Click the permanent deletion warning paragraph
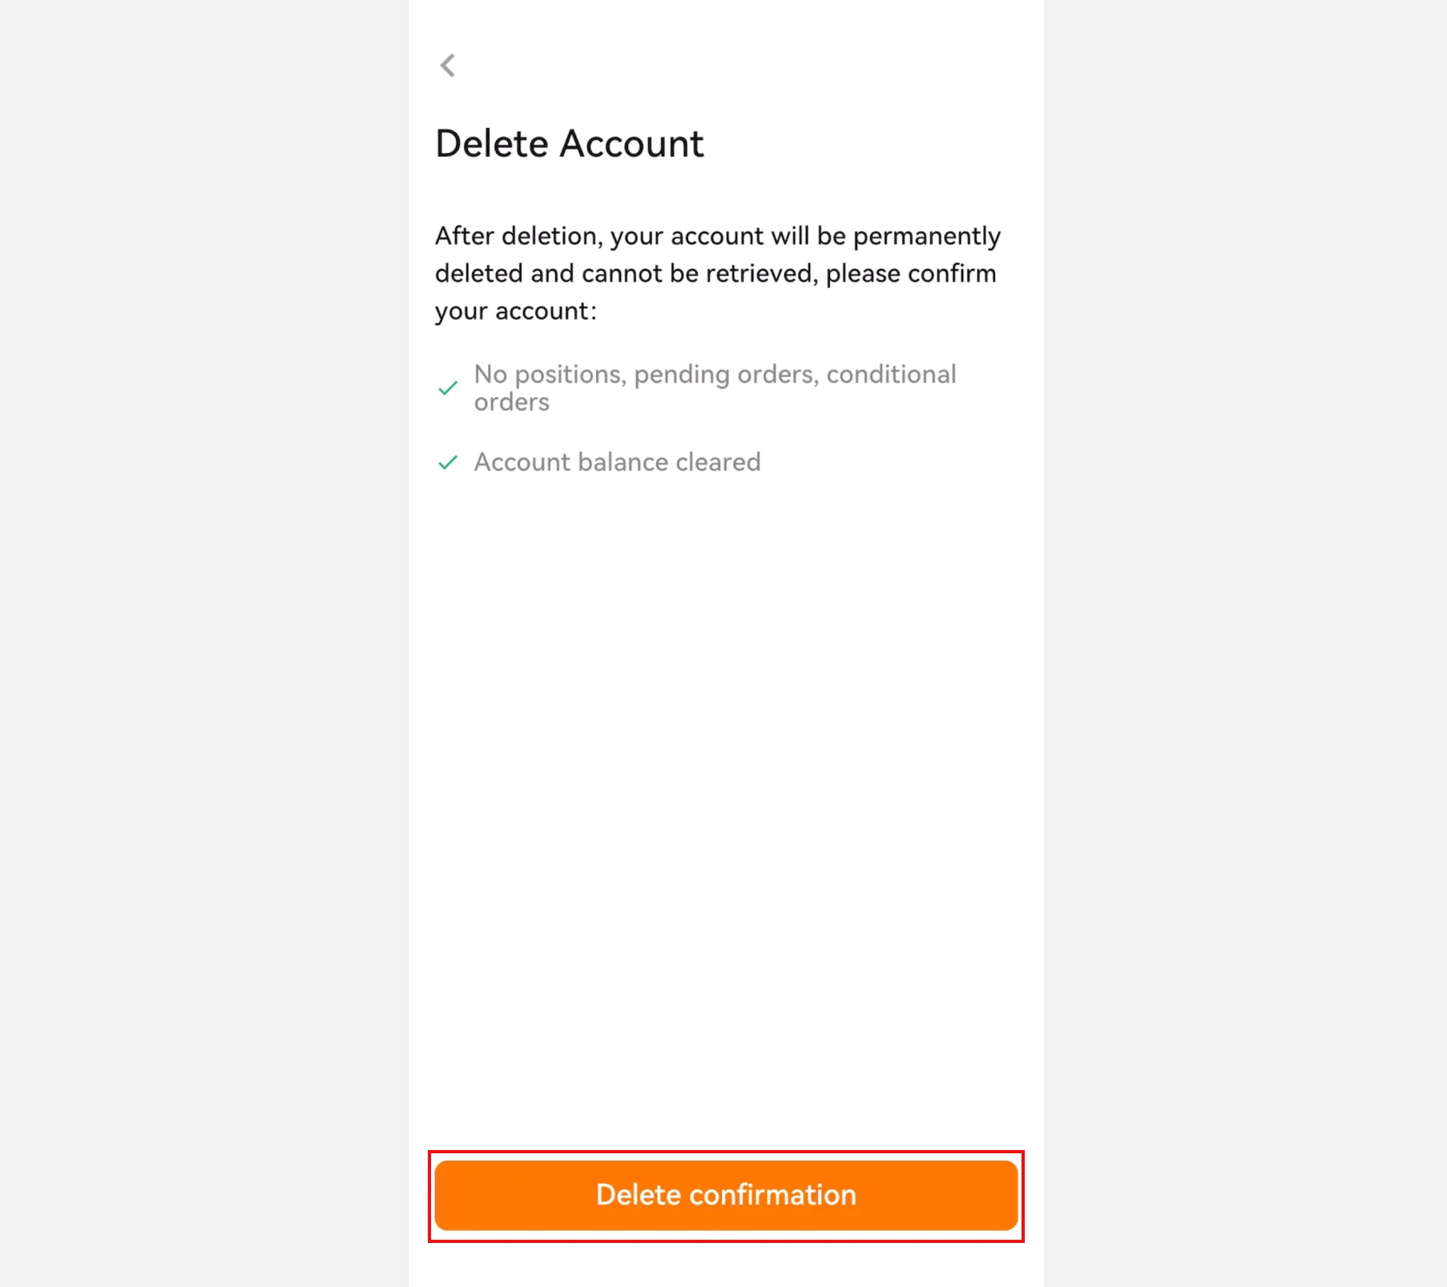The height and width of the screenshot is (1287, 1447). tap(717, 273)
